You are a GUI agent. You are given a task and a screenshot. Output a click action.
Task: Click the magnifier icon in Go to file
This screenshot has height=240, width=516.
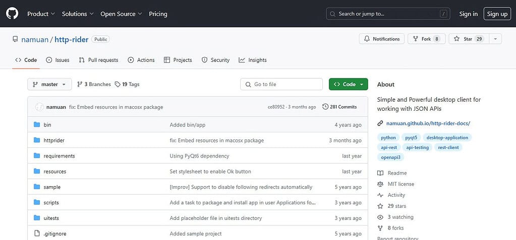click(248, 85)
